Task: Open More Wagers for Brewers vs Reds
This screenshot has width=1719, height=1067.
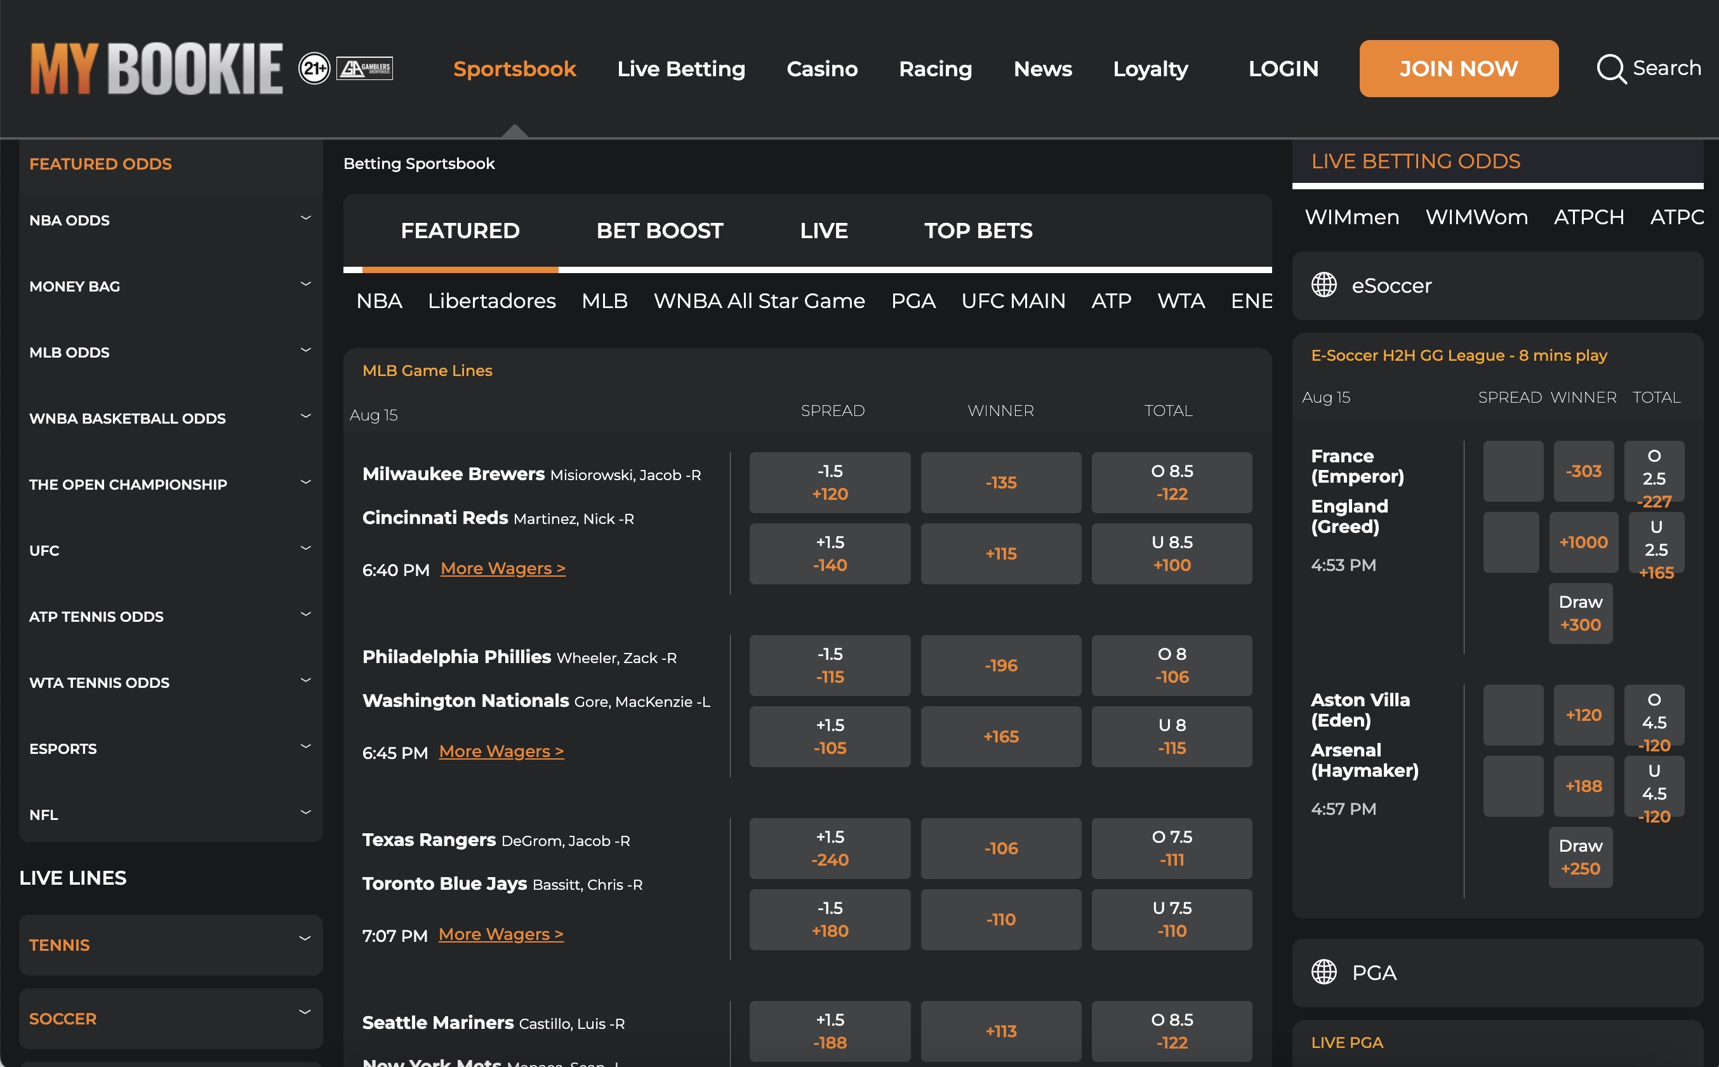Action: point(503,568)
